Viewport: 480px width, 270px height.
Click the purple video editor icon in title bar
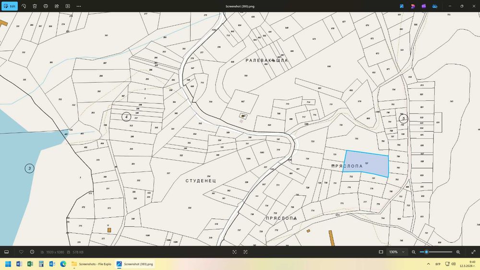coord(424,6)
